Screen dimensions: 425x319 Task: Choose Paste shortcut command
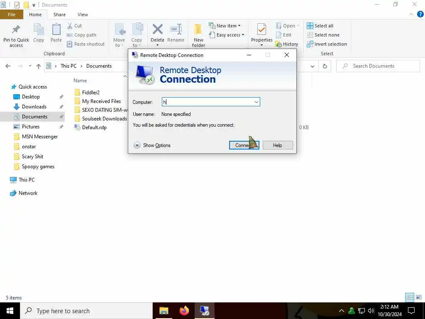point(85,44)
